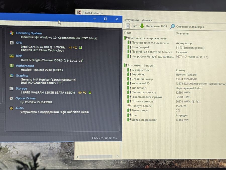This screenshot has height=170, width=226.
Task: Click battery icon beside Властивості електроживлення
Action: pyautogui.click(x=125, y=38)
